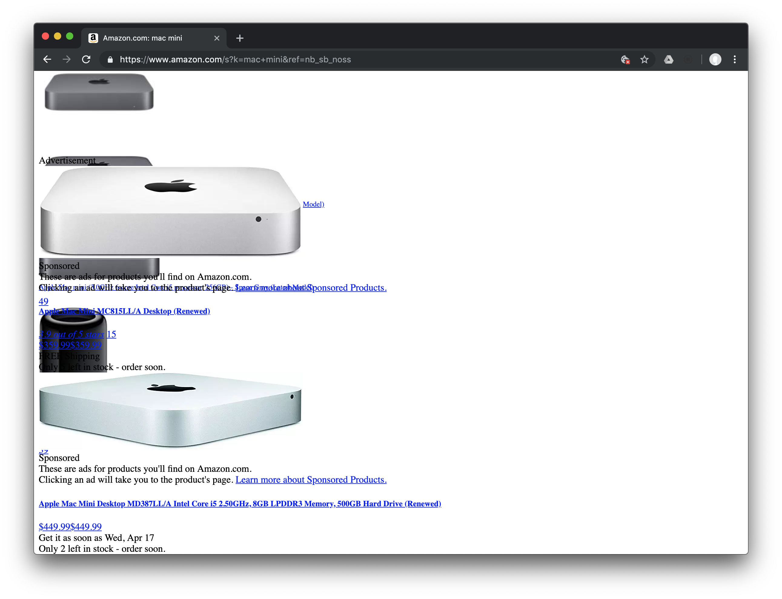The width and height of the screenshot is (782, 599).
Task: Go back with the browser back arrow
Action: [x=47, y=59]
